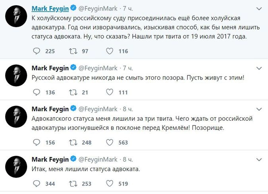This screenshot has width=268, height=194.
Task: Open the dropdown arrow on the third tweet
Action: click(x=259, y=109)
